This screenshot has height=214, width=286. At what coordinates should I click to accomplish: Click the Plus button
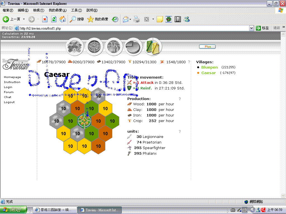click(207, 47)
